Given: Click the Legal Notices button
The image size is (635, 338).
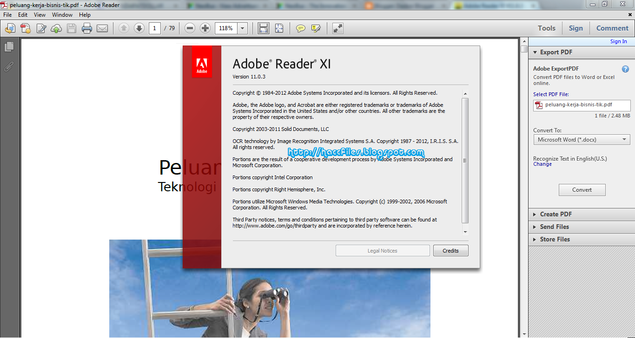Looking at the screenshot, I should 383,251.
